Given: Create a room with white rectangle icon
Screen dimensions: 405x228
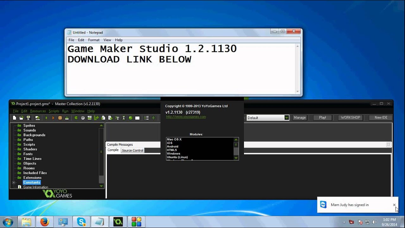Looking at the screenshot, I should point(137,118).
